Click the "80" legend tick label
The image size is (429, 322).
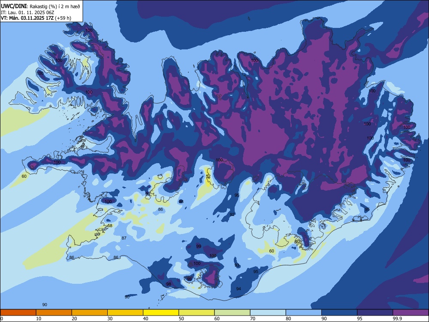(x=288, y=319)
